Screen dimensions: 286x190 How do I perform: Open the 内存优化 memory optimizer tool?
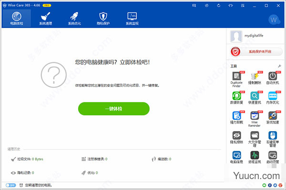click(x=273, y=98)
